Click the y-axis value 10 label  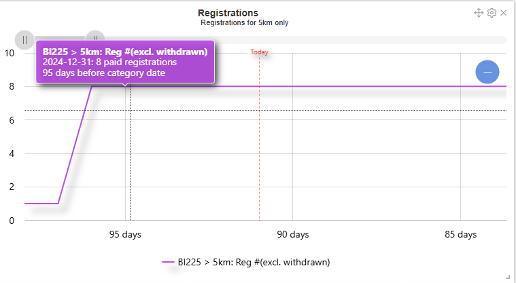point(10,53)
